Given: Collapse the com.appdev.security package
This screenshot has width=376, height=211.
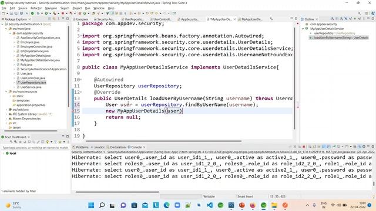Looking at the screenshot, I should point(11,33).
